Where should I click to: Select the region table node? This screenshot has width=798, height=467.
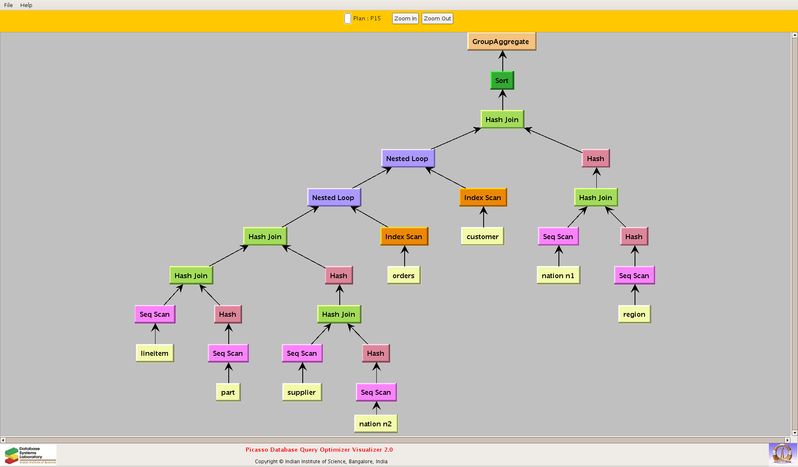pyautogui.click(x=634, y=314)
